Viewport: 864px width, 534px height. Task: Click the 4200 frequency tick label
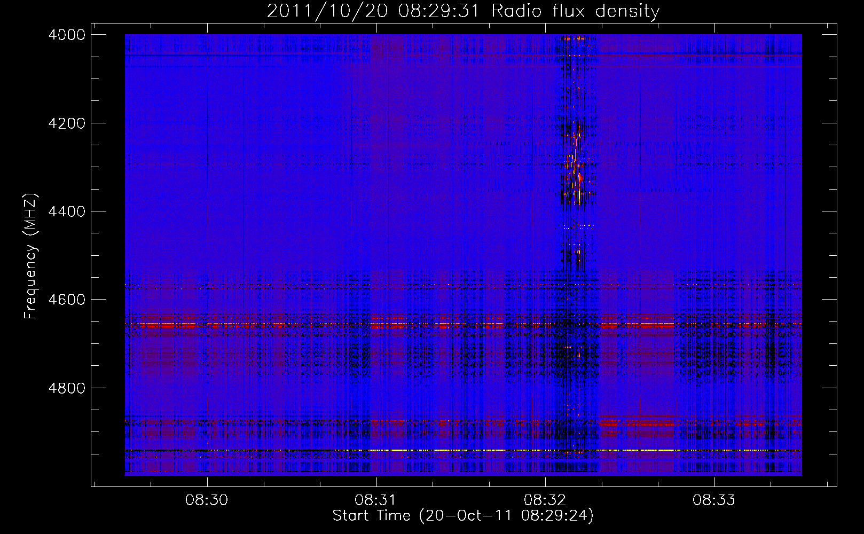point(67,123)
